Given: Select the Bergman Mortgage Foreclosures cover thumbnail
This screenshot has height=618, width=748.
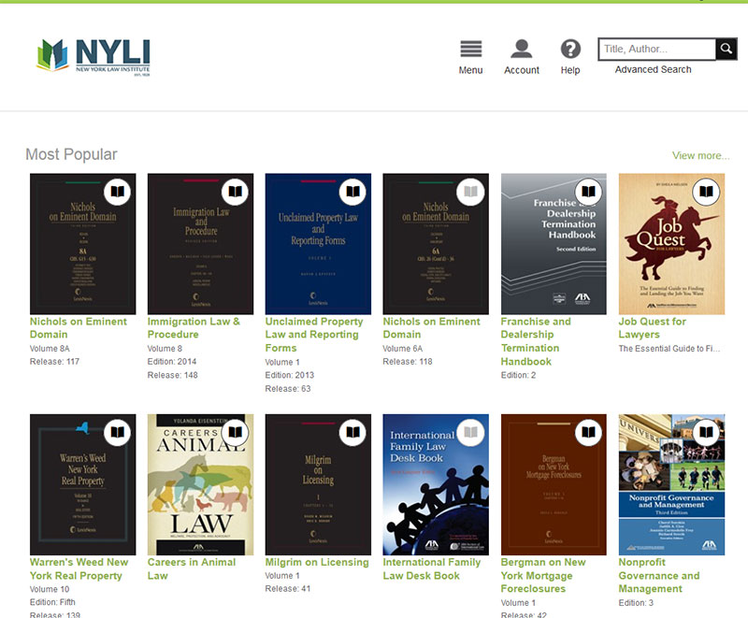Looking at the screenshot, I should coord(554,484).
